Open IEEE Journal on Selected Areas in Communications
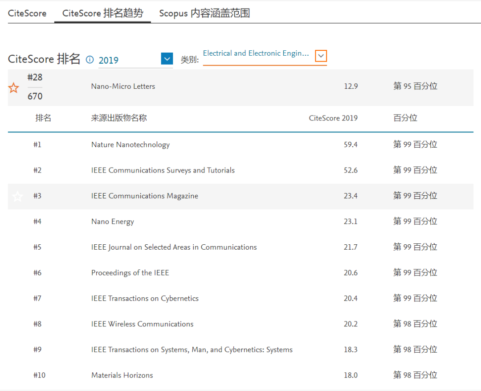 (174, 247)
